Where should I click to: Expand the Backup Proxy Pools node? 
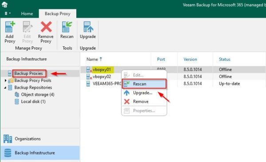[x=6, y=80]
